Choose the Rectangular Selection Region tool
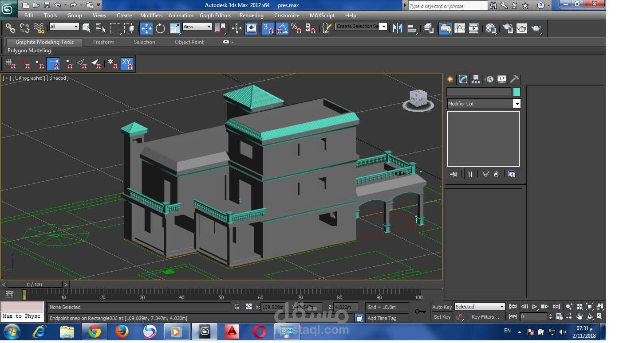This screenshot has width=623, height=343. pyautogui.click(x=115, y=28)
